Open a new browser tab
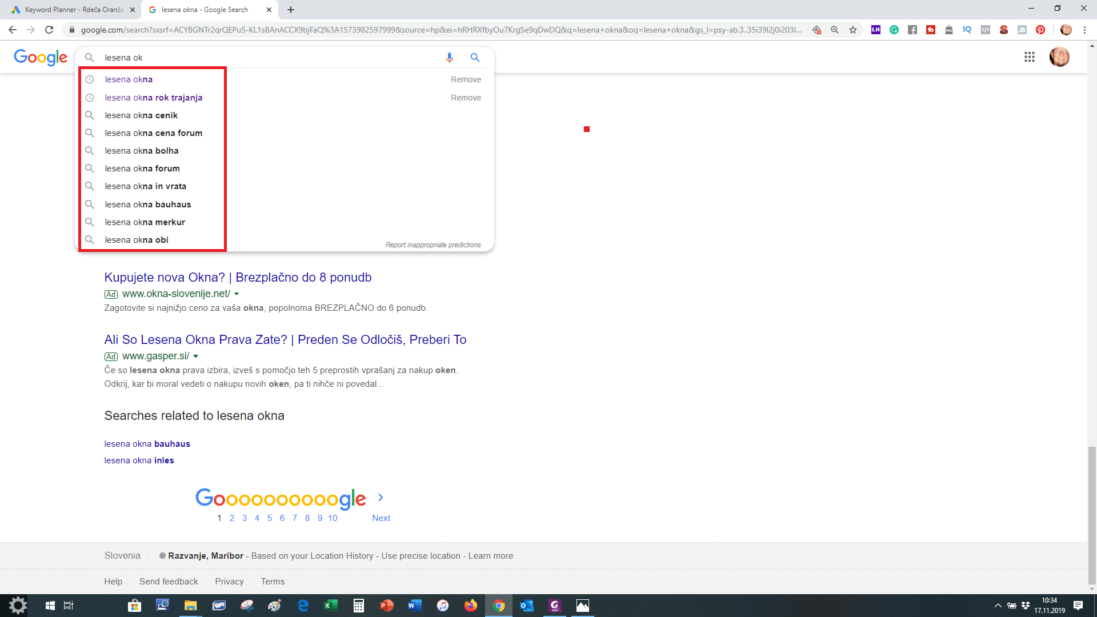 click(291, 10)
